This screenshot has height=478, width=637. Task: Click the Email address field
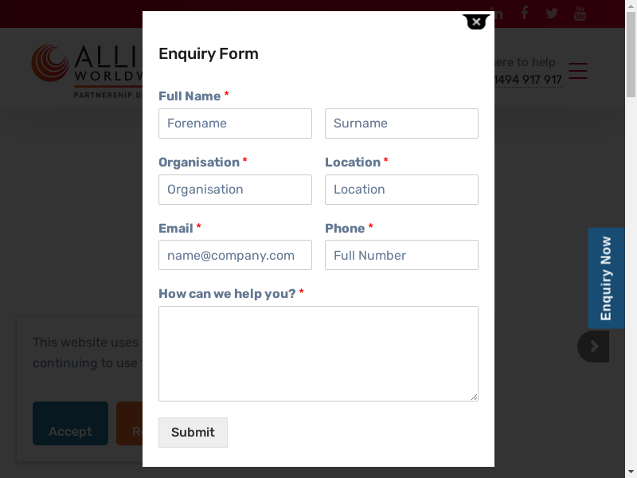[235, 256]
